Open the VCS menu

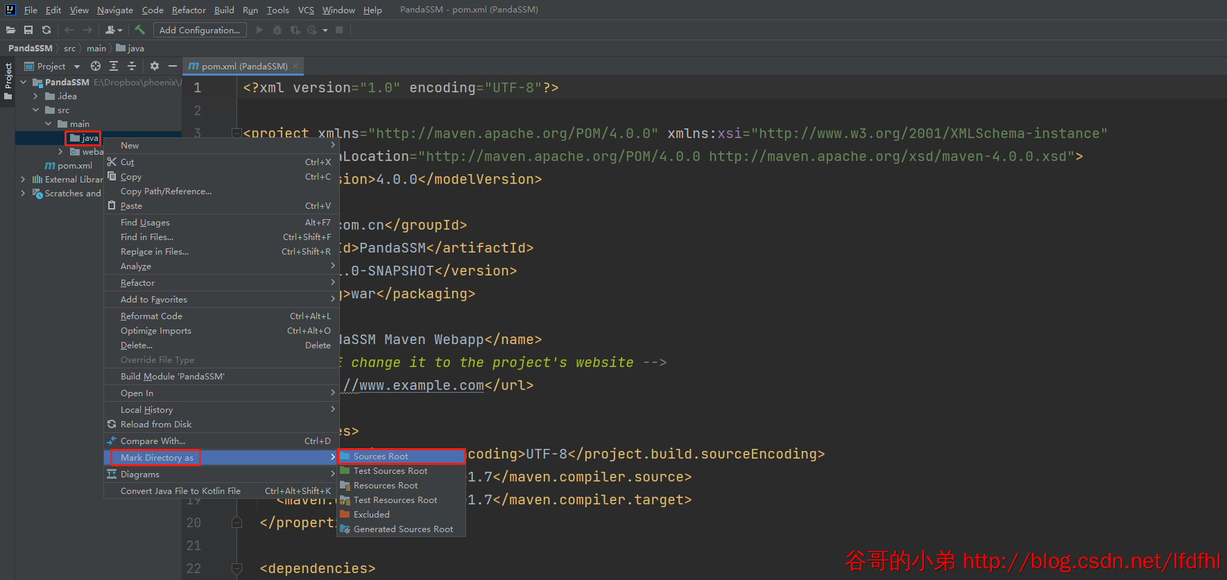click(x=306, y=10)
